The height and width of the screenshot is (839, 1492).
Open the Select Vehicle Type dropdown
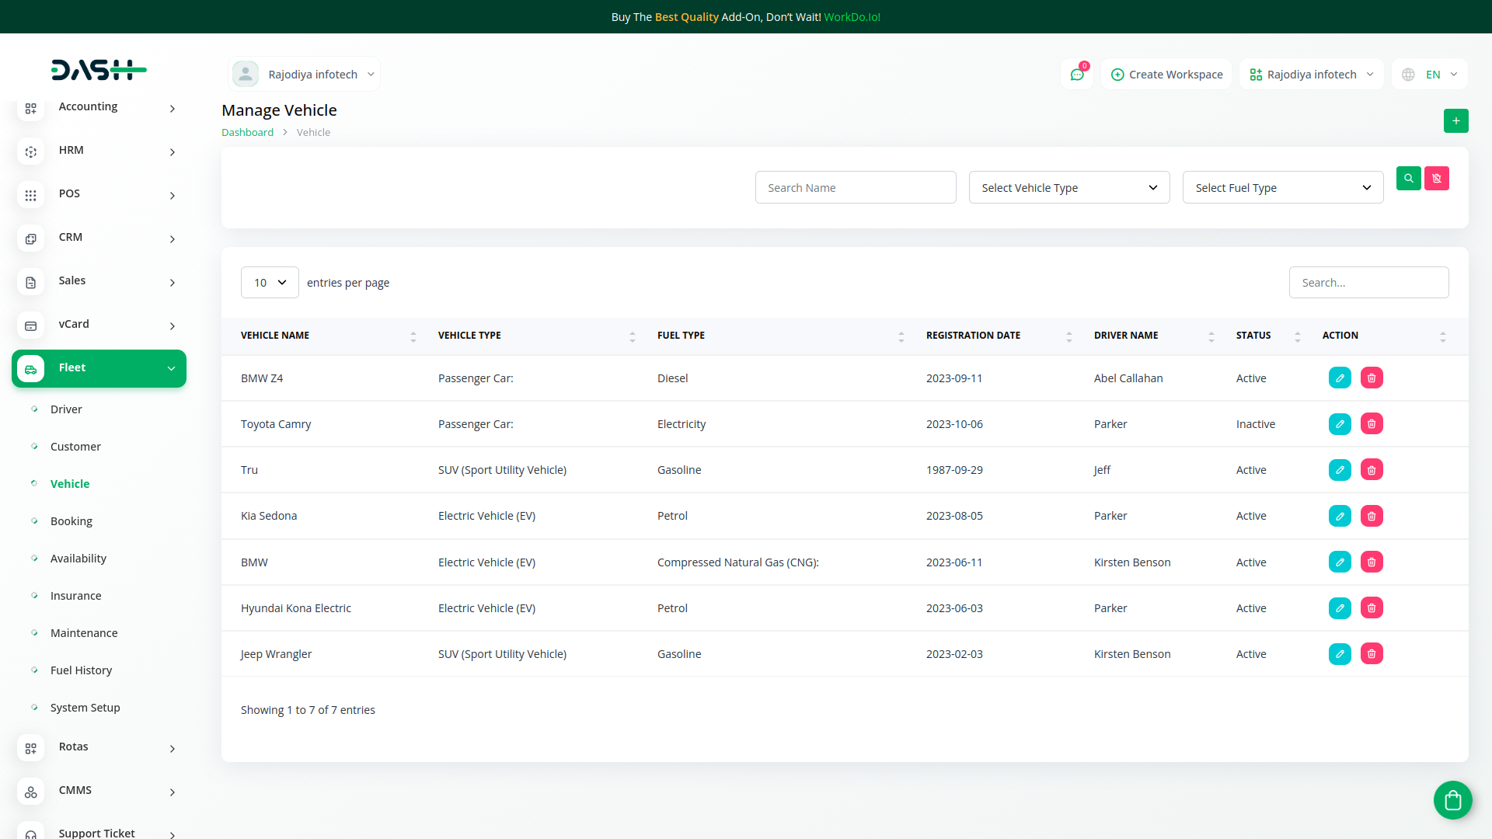[1068, 188]
